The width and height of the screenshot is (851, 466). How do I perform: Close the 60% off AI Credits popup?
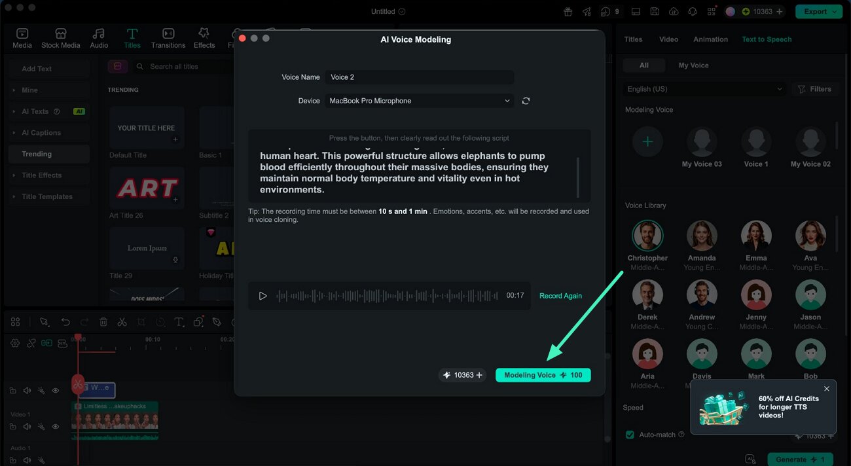[x=826, y=389]
